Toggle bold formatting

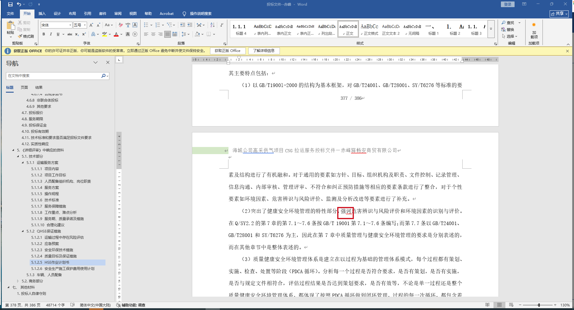pos(44,34)
